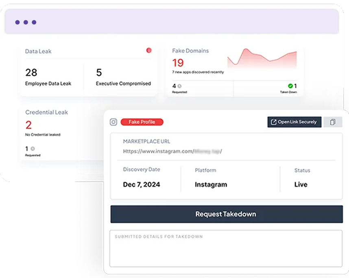Click the copy link icon
Screen dimensions: 349x278
tap(332, 122)
